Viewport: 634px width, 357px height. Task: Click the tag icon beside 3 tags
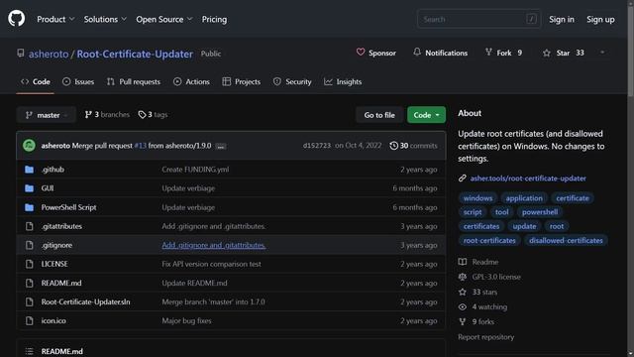pyautogui.click(x=142, y=115)
